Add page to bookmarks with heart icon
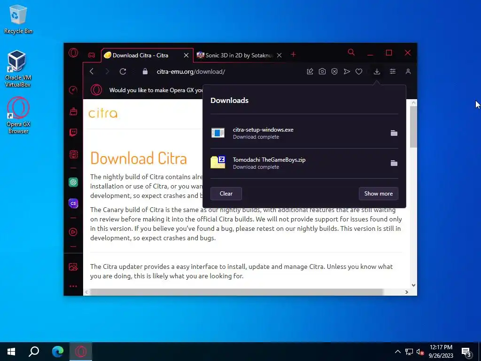 pos(359,71)
